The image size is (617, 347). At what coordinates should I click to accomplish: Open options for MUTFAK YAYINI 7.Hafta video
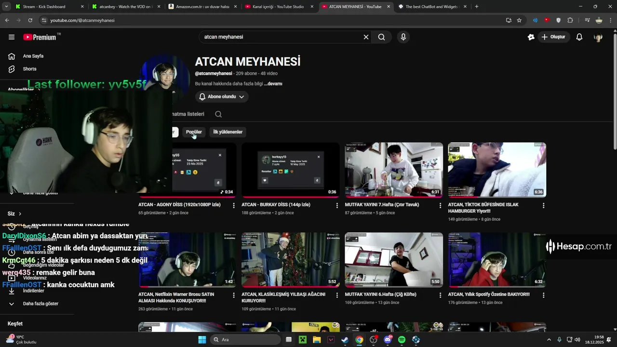440,205
